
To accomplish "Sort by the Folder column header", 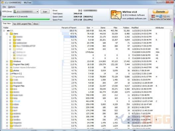I will pyautogui.click(x=6, y=28).
